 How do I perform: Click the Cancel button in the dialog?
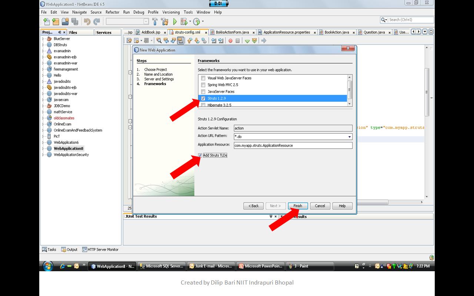(320, 206)
